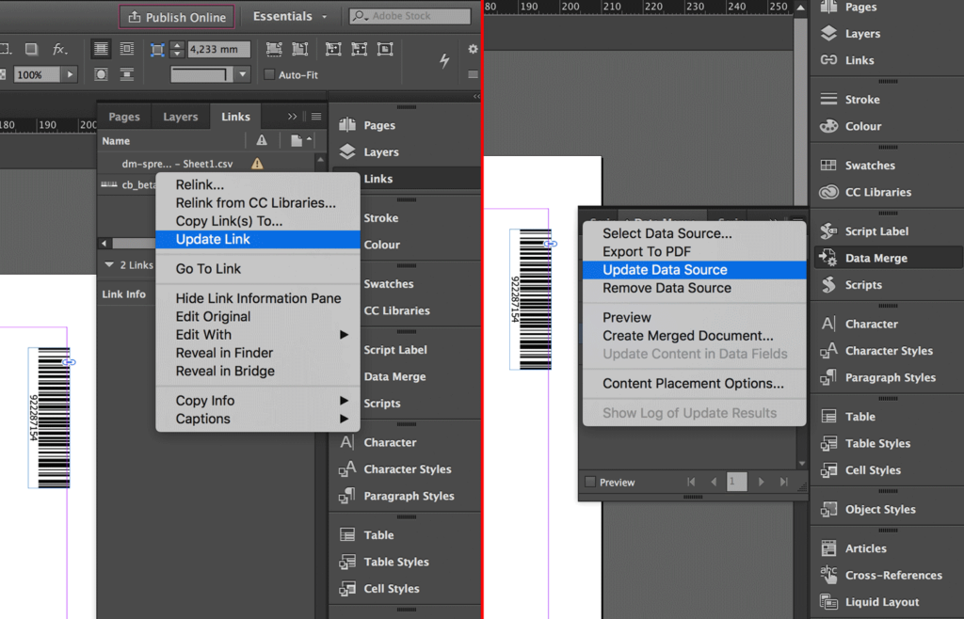Select Reveal in Finder
The width and height of the screenshot is (964, 619).
(x=258, y=353)
